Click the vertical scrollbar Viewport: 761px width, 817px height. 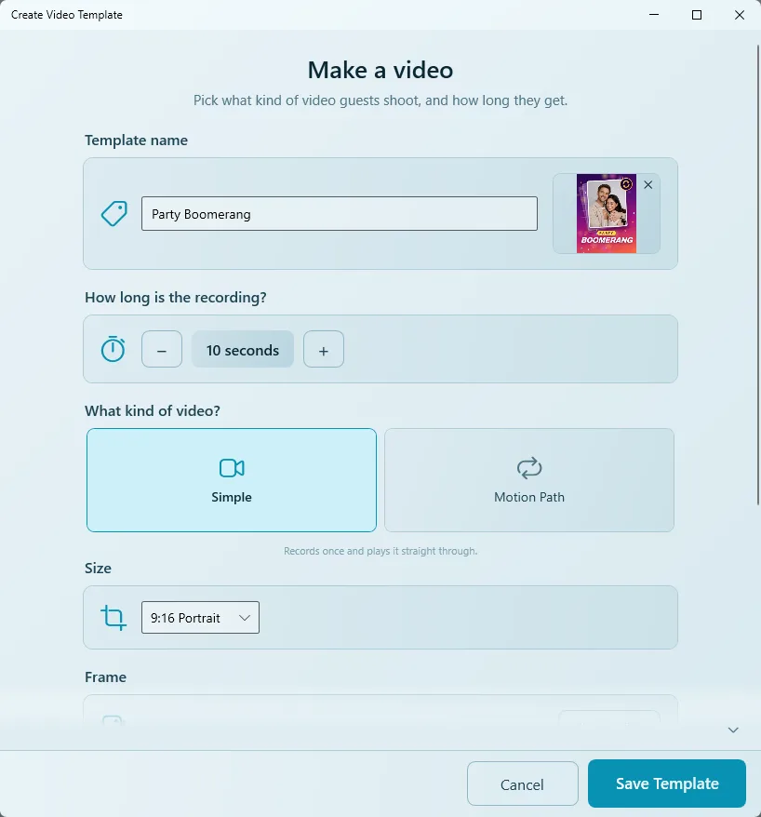758,275
